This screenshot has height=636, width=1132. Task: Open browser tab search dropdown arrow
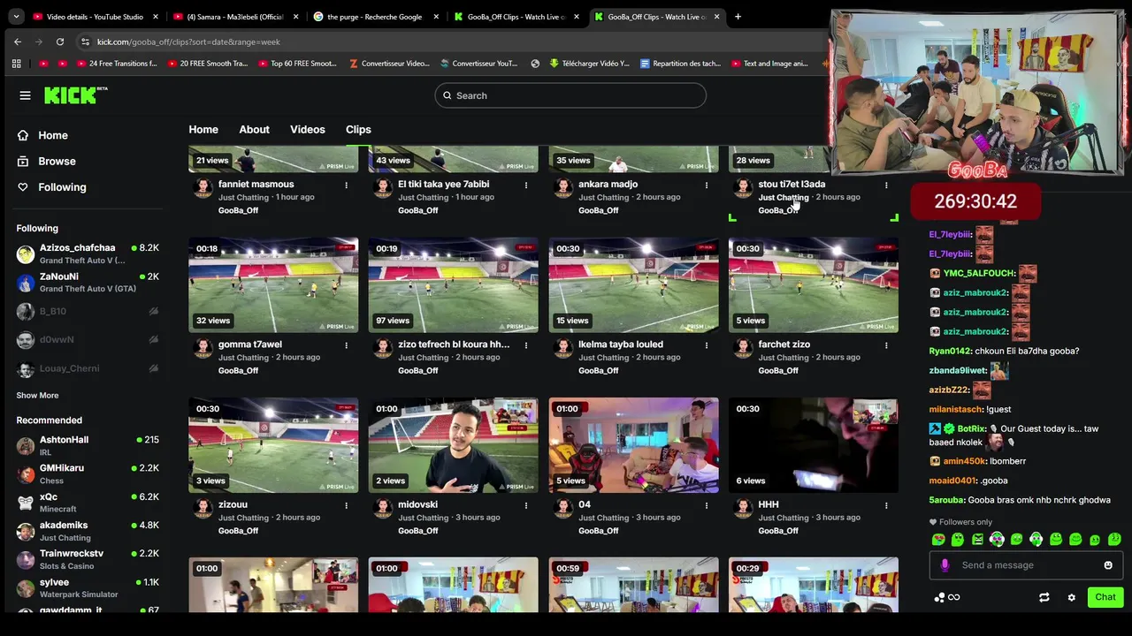pyautogui.click(x=16, y=17)
